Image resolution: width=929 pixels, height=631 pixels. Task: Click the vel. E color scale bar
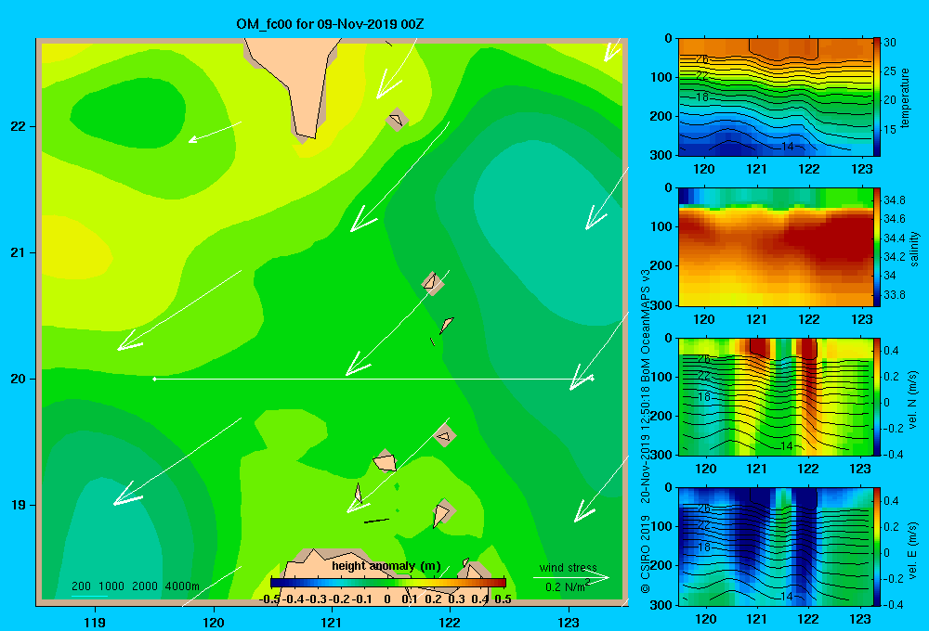pyautogui.click(x=877, y=547)
